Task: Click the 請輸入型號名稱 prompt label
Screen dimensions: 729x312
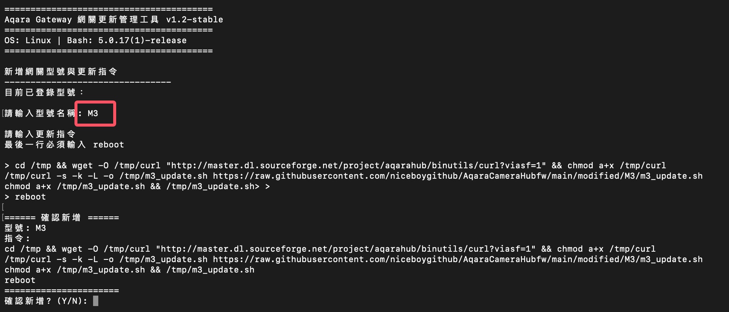Action: point(39,113)
